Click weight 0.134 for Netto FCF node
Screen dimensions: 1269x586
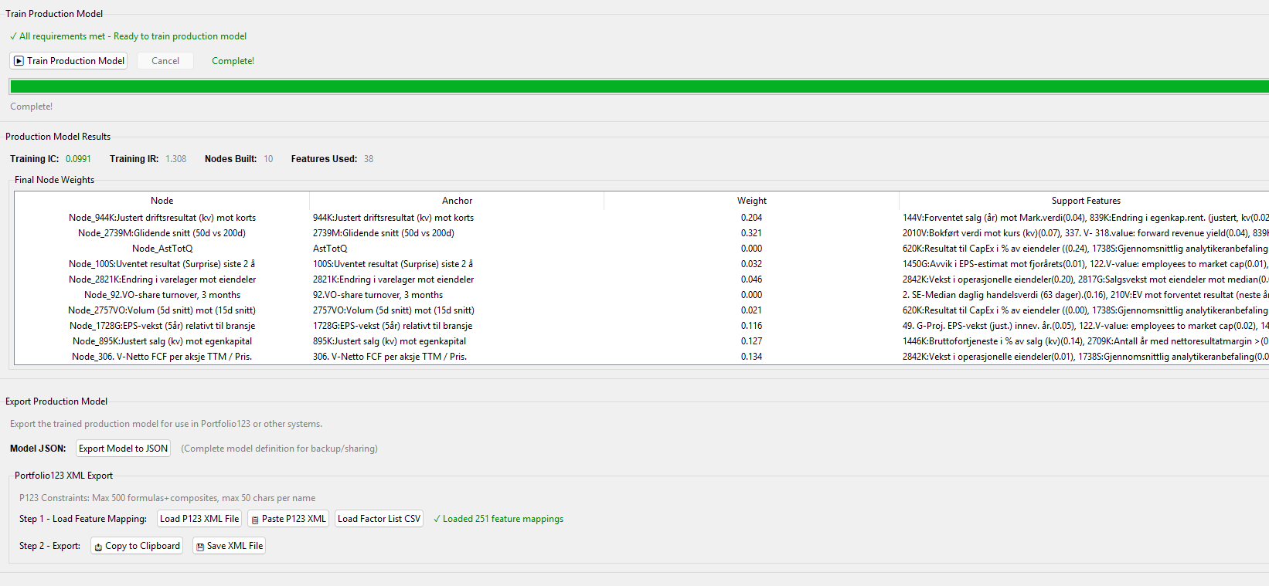751,357
